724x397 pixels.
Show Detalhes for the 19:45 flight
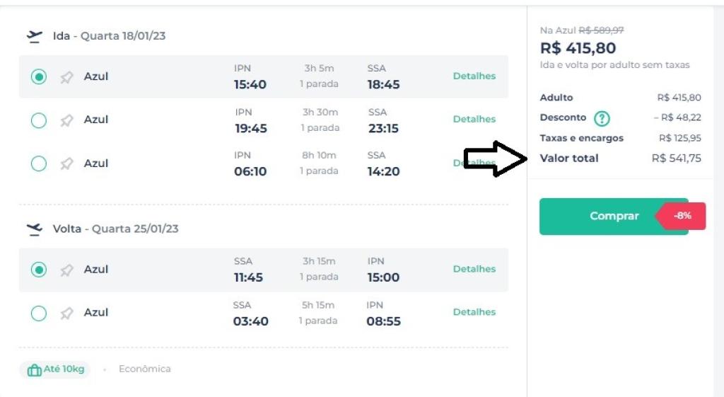(474, 120)
